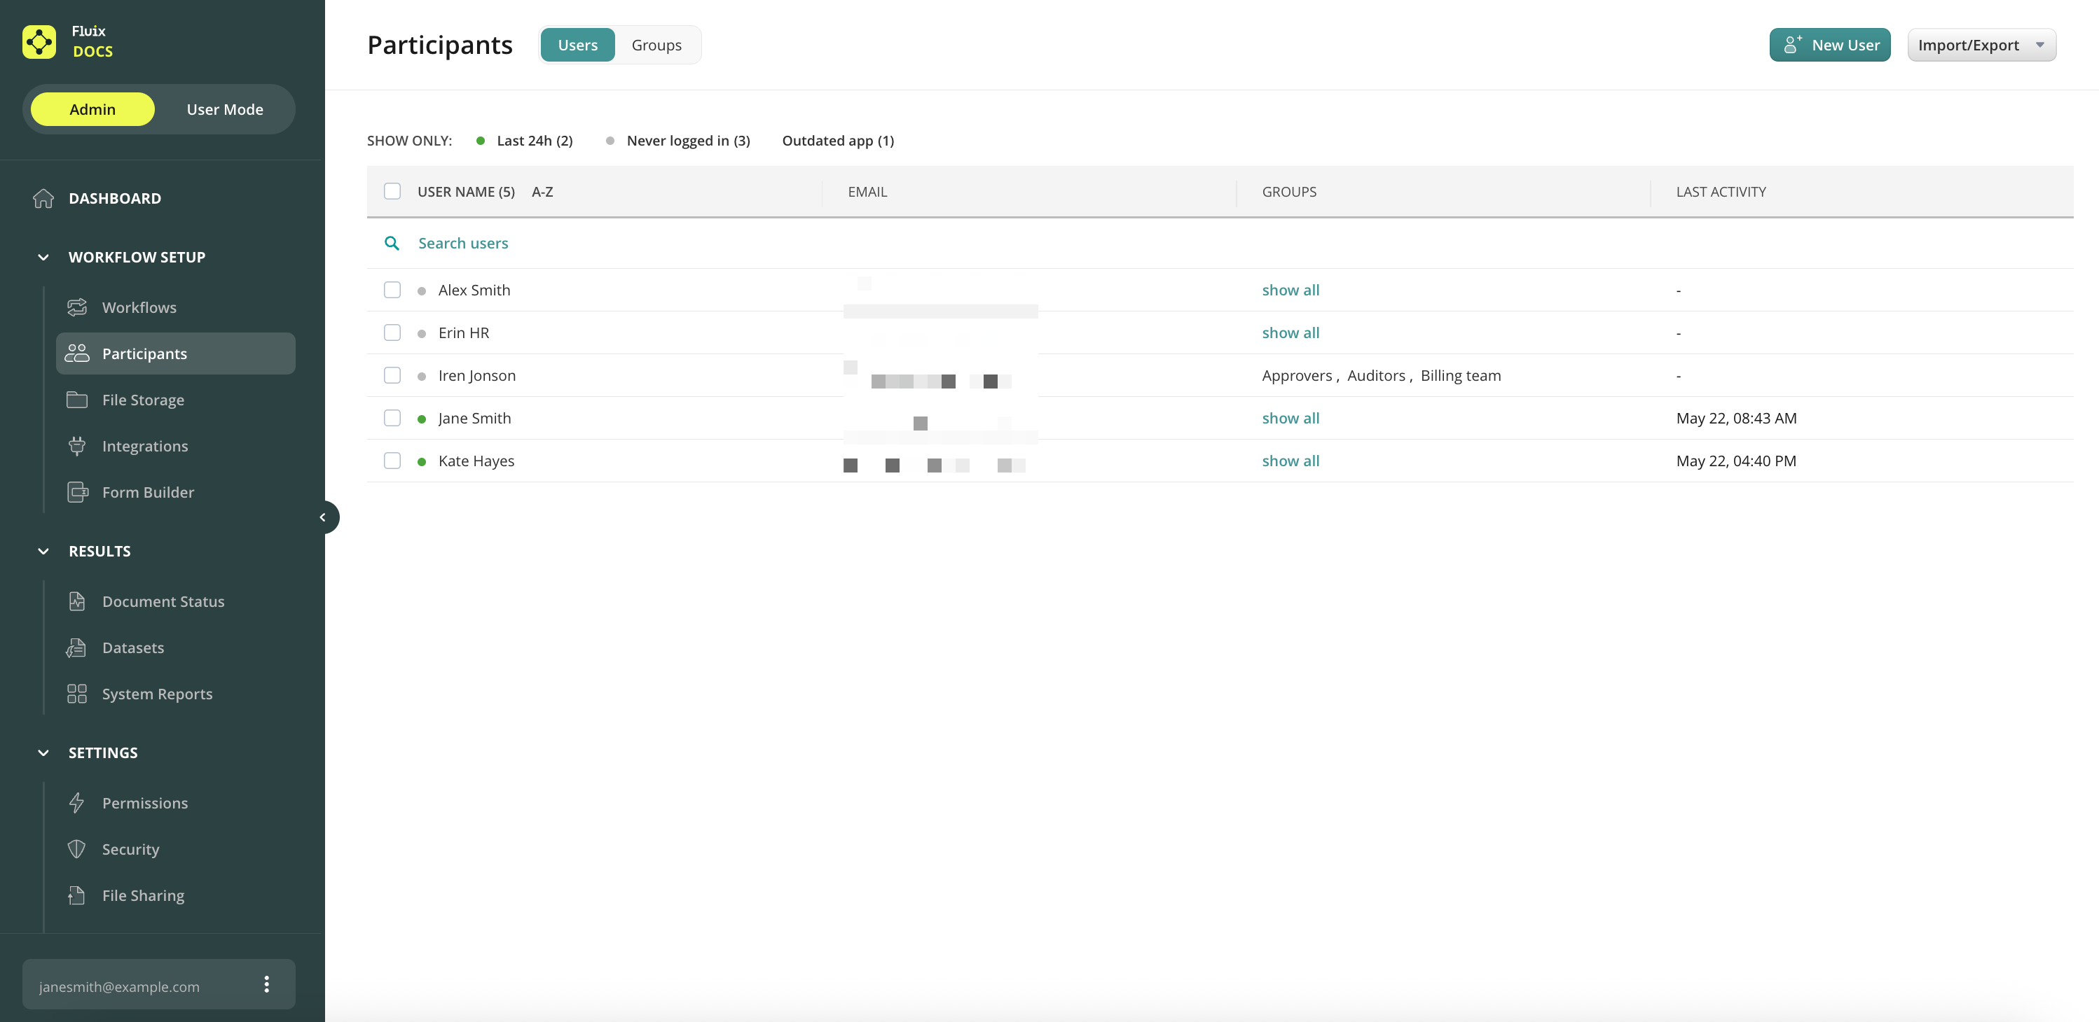Click the Search users field
Viewport: 2099px width, 1022px height.
(463, 244)
